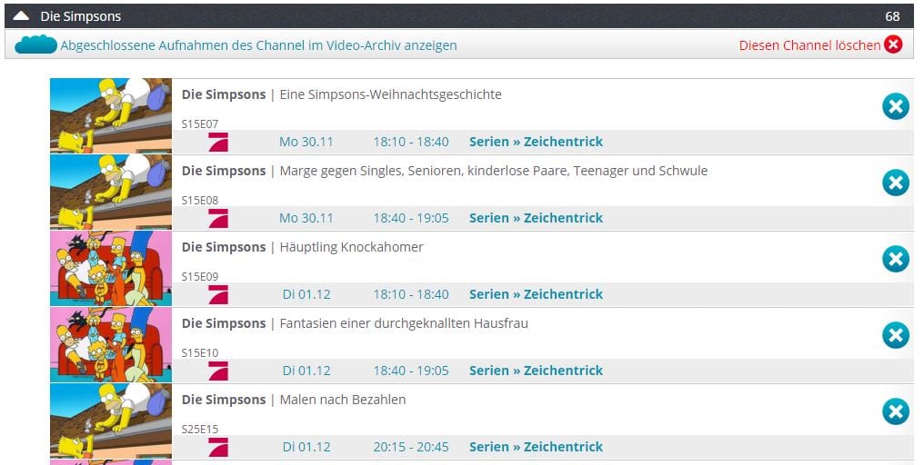Remove the Marge gegen Singles episode recording
Viewport: 924px width, 465px height.
[x=895, y=183]
